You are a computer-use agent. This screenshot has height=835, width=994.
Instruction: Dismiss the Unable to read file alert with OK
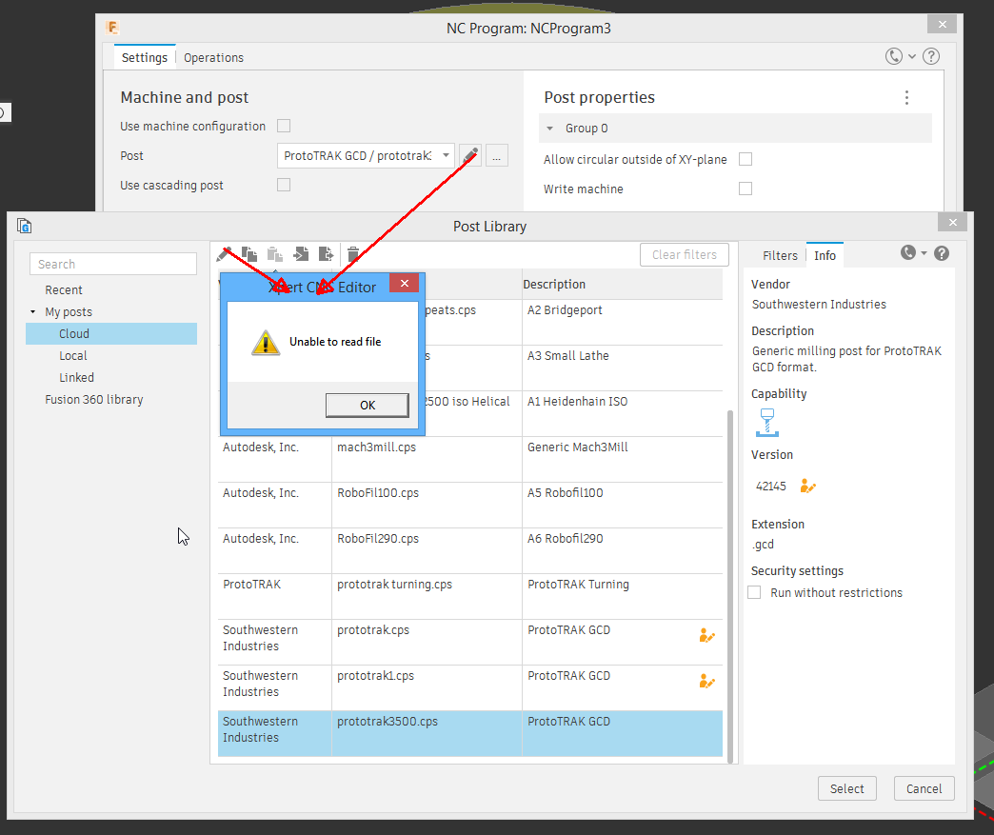pos(367,405)
